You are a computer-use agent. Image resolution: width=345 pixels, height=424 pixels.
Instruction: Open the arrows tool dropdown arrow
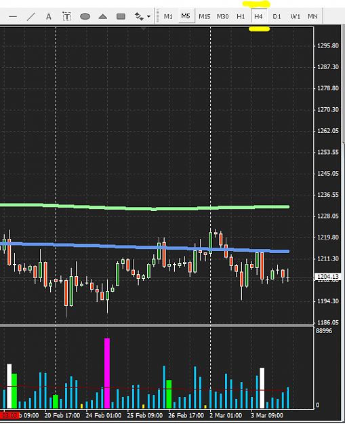pos(148,17)
